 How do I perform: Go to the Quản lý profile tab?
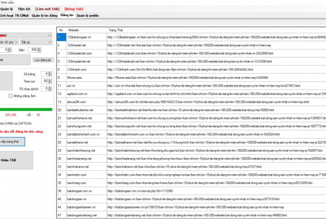[x=88, y=16]
